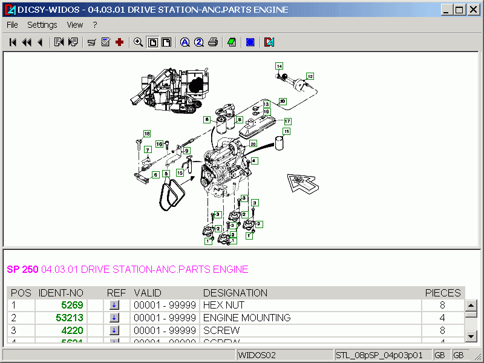Go back one page with single arrow

pos(40,42)
